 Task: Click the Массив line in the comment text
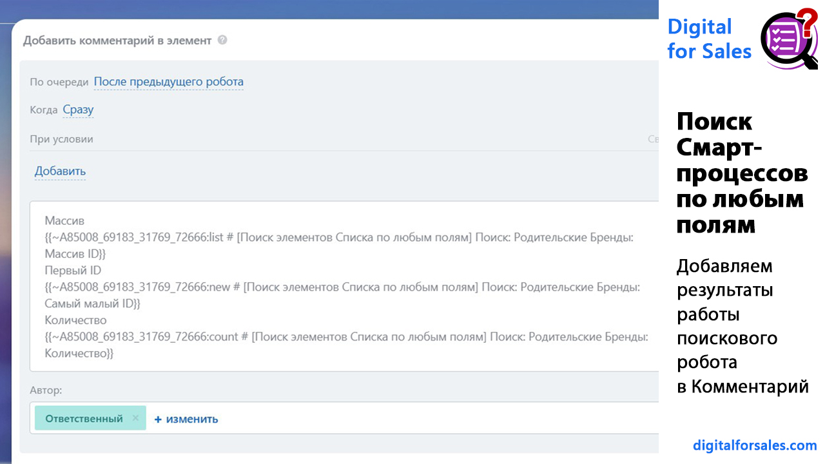pos(64,220)
